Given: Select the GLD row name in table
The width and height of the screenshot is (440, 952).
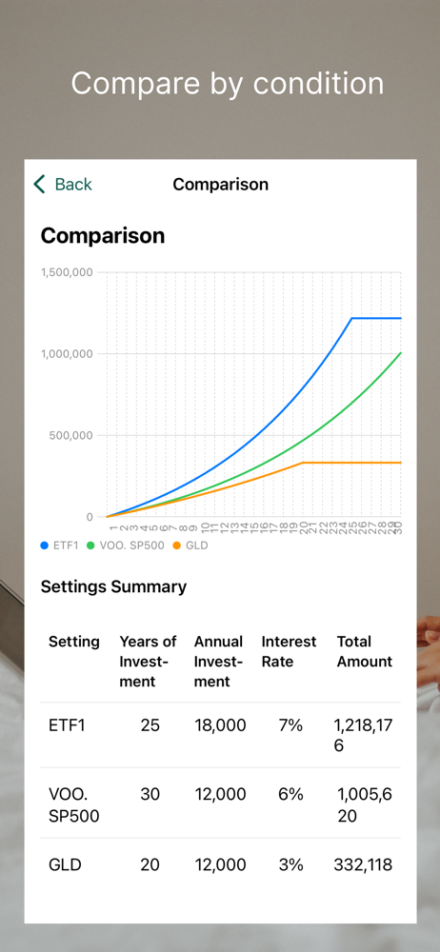Looking at the screenshot, I should [x=63, y=864].
